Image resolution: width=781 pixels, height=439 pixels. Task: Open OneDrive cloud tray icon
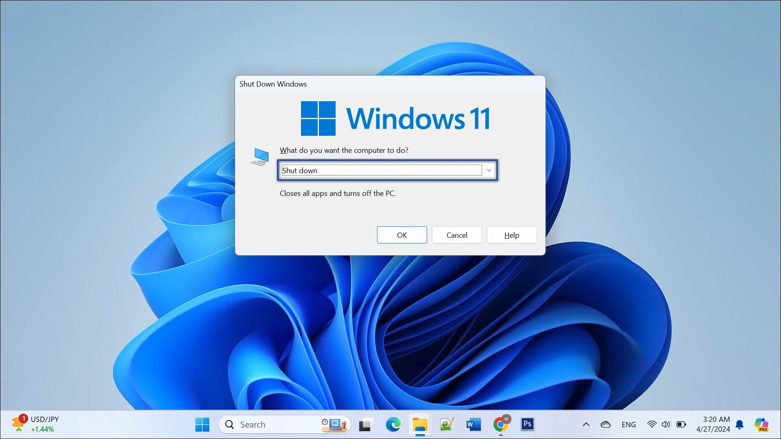click(605, 424)
